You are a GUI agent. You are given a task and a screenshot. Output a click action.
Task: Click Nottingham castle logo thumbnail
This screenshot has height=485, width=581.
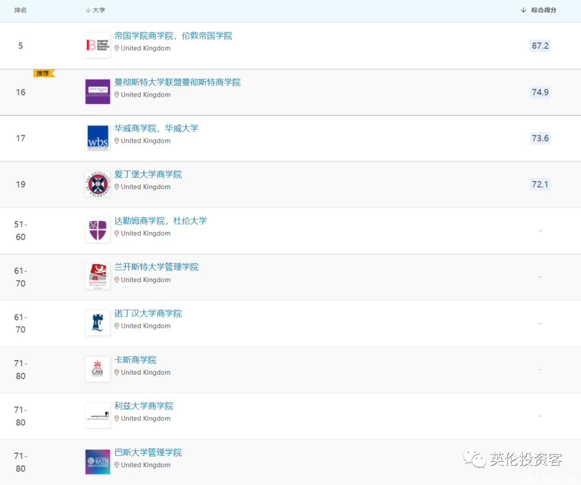(98, 322)
